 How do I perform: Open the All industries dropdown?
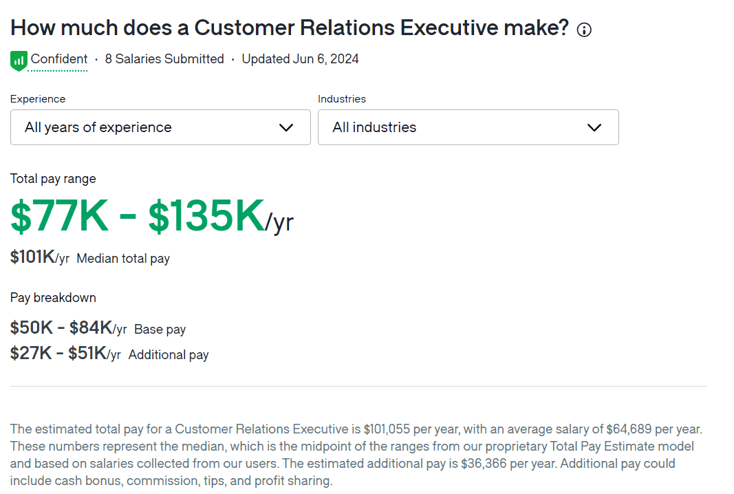pos(468,127)
